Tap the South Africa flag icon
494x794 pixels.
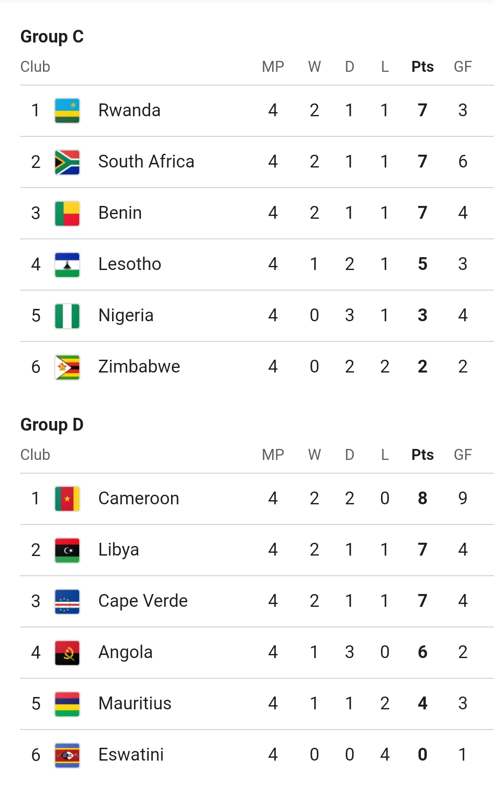pyautogui.click(x=67, y=162)
